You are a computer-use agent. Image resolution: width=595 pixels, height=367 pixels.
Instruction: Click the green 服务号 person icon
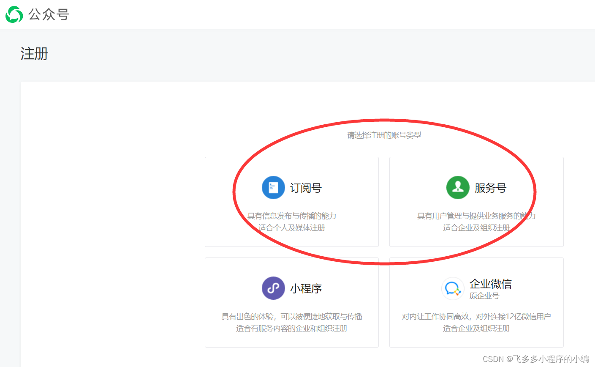(458, 187)
